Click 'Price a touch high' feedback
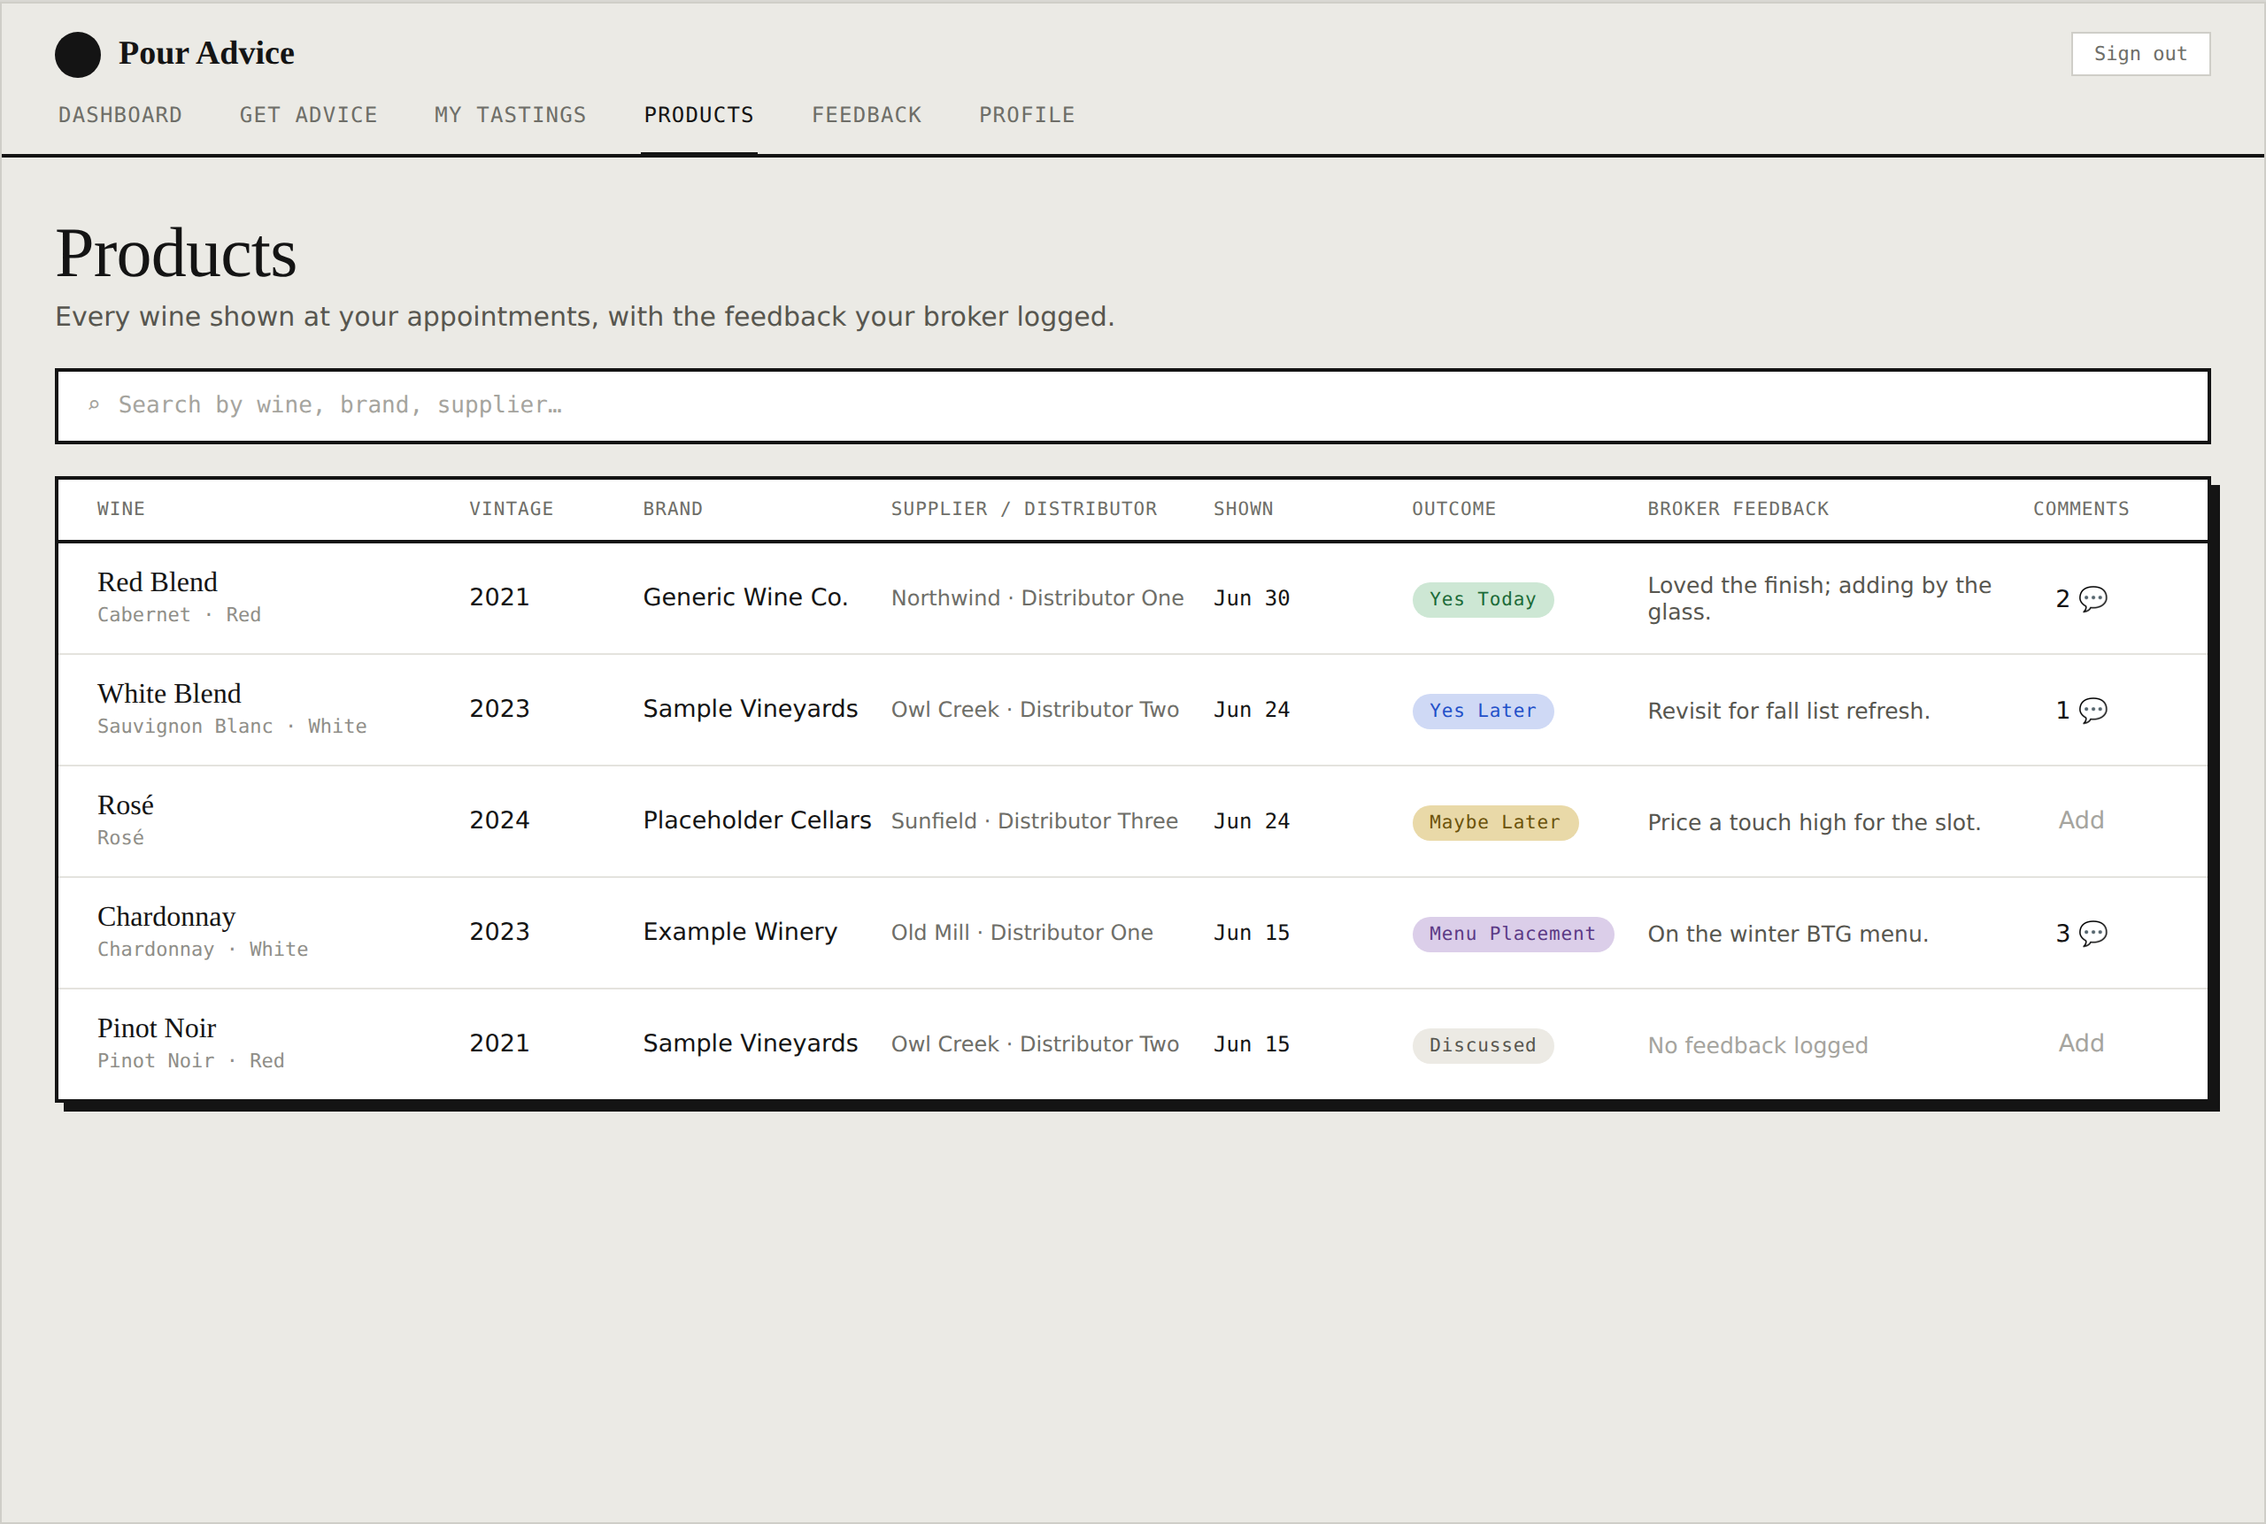This screenshot has width=2266, height=1524. pyautogui.click(x=1814, y=822)
